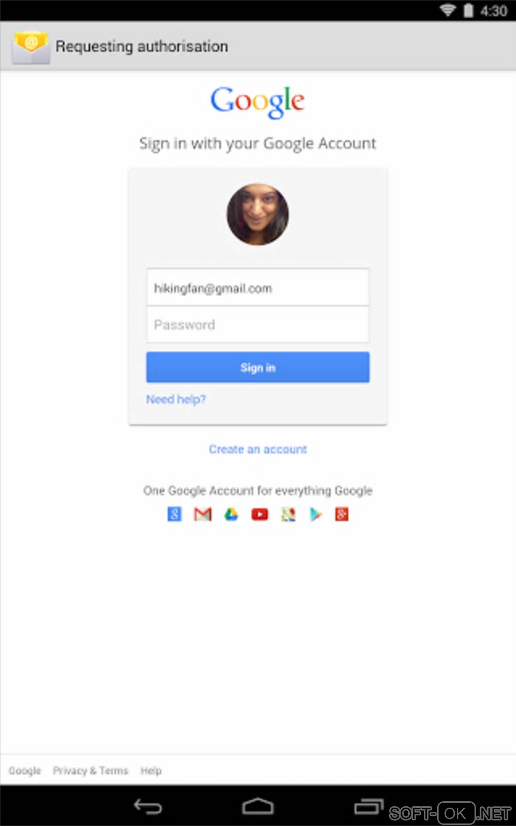Click the Google Drive icon
Viewport: 516px width, 826px height.
231,514
